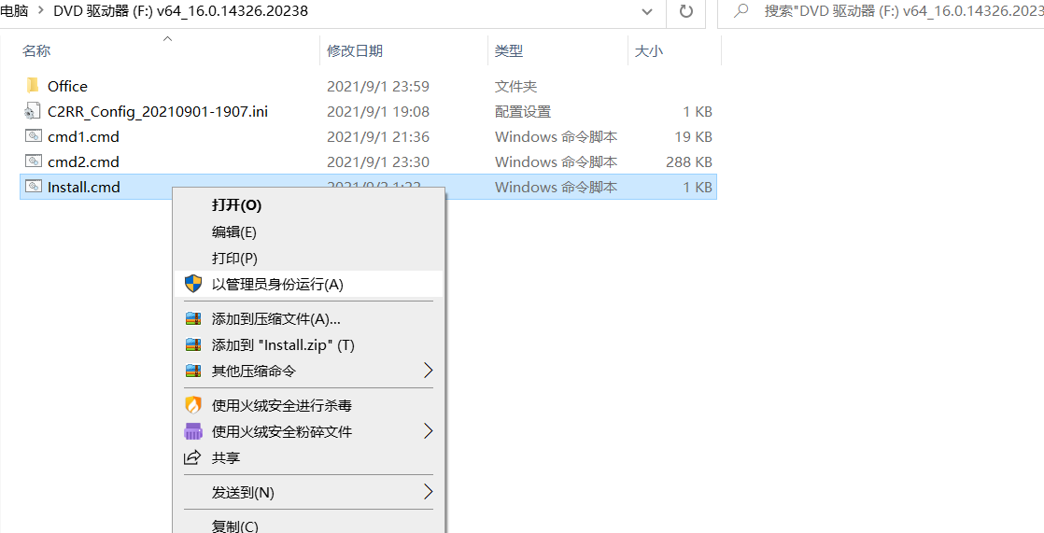Screen dimensions: 1044x533
Task: Select 添加到 "Install.zip" (T) entry
Action: click(307, 344)
